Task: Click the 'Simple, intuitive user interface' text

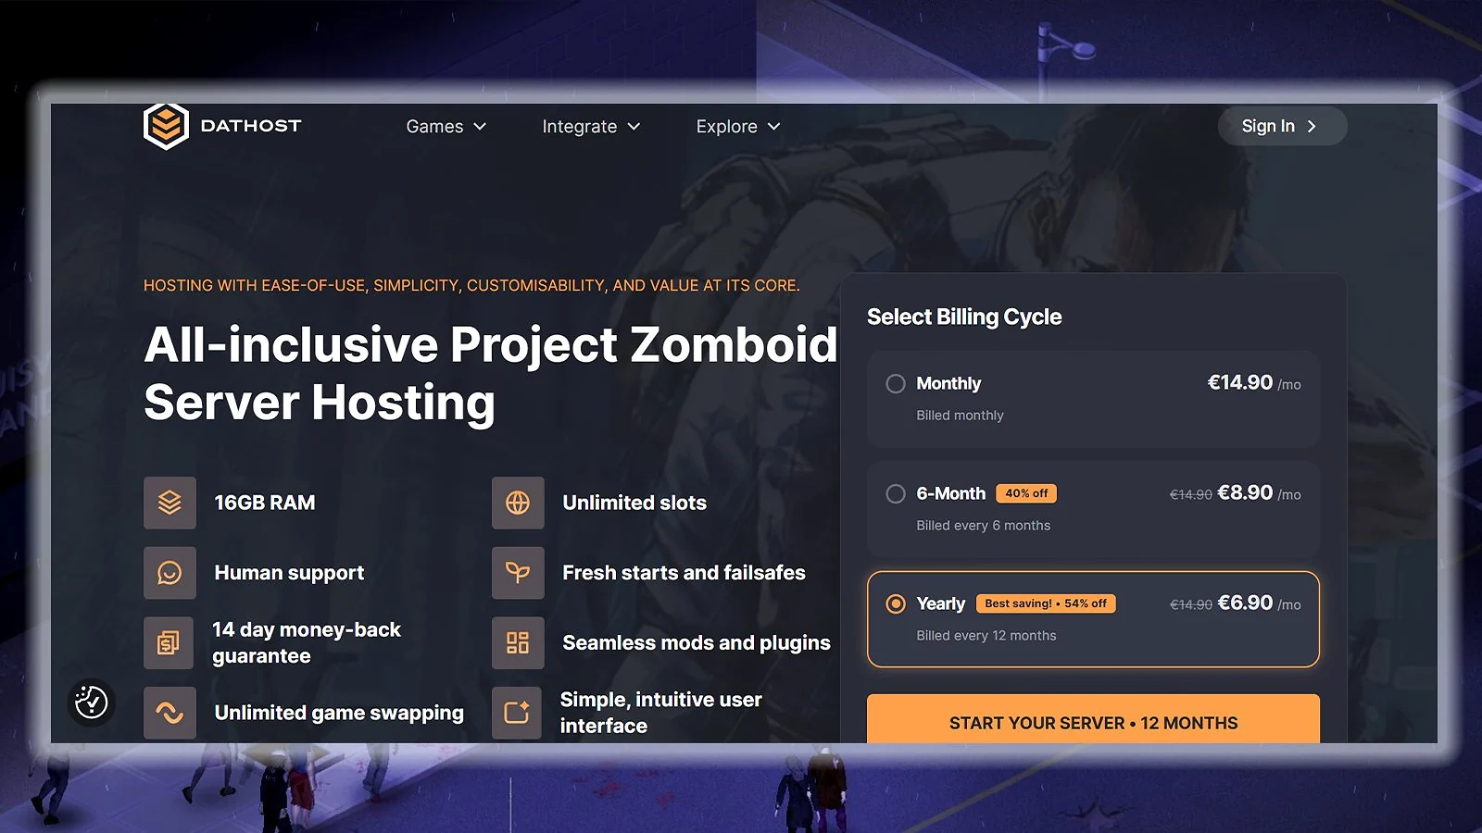Action: coord(661,713)
